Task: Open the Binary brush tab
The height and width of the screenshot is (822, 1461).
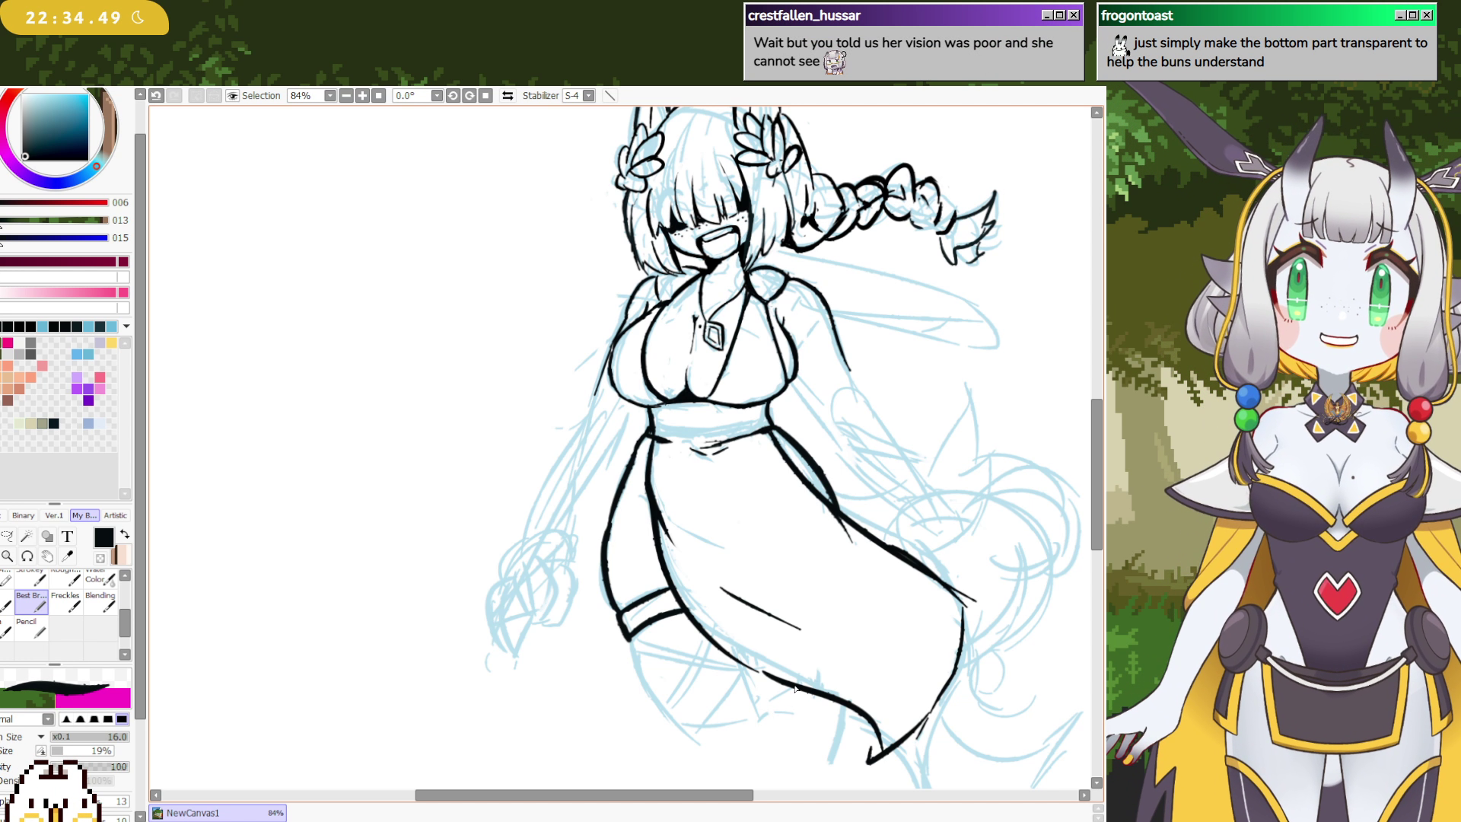Action: 23,515
